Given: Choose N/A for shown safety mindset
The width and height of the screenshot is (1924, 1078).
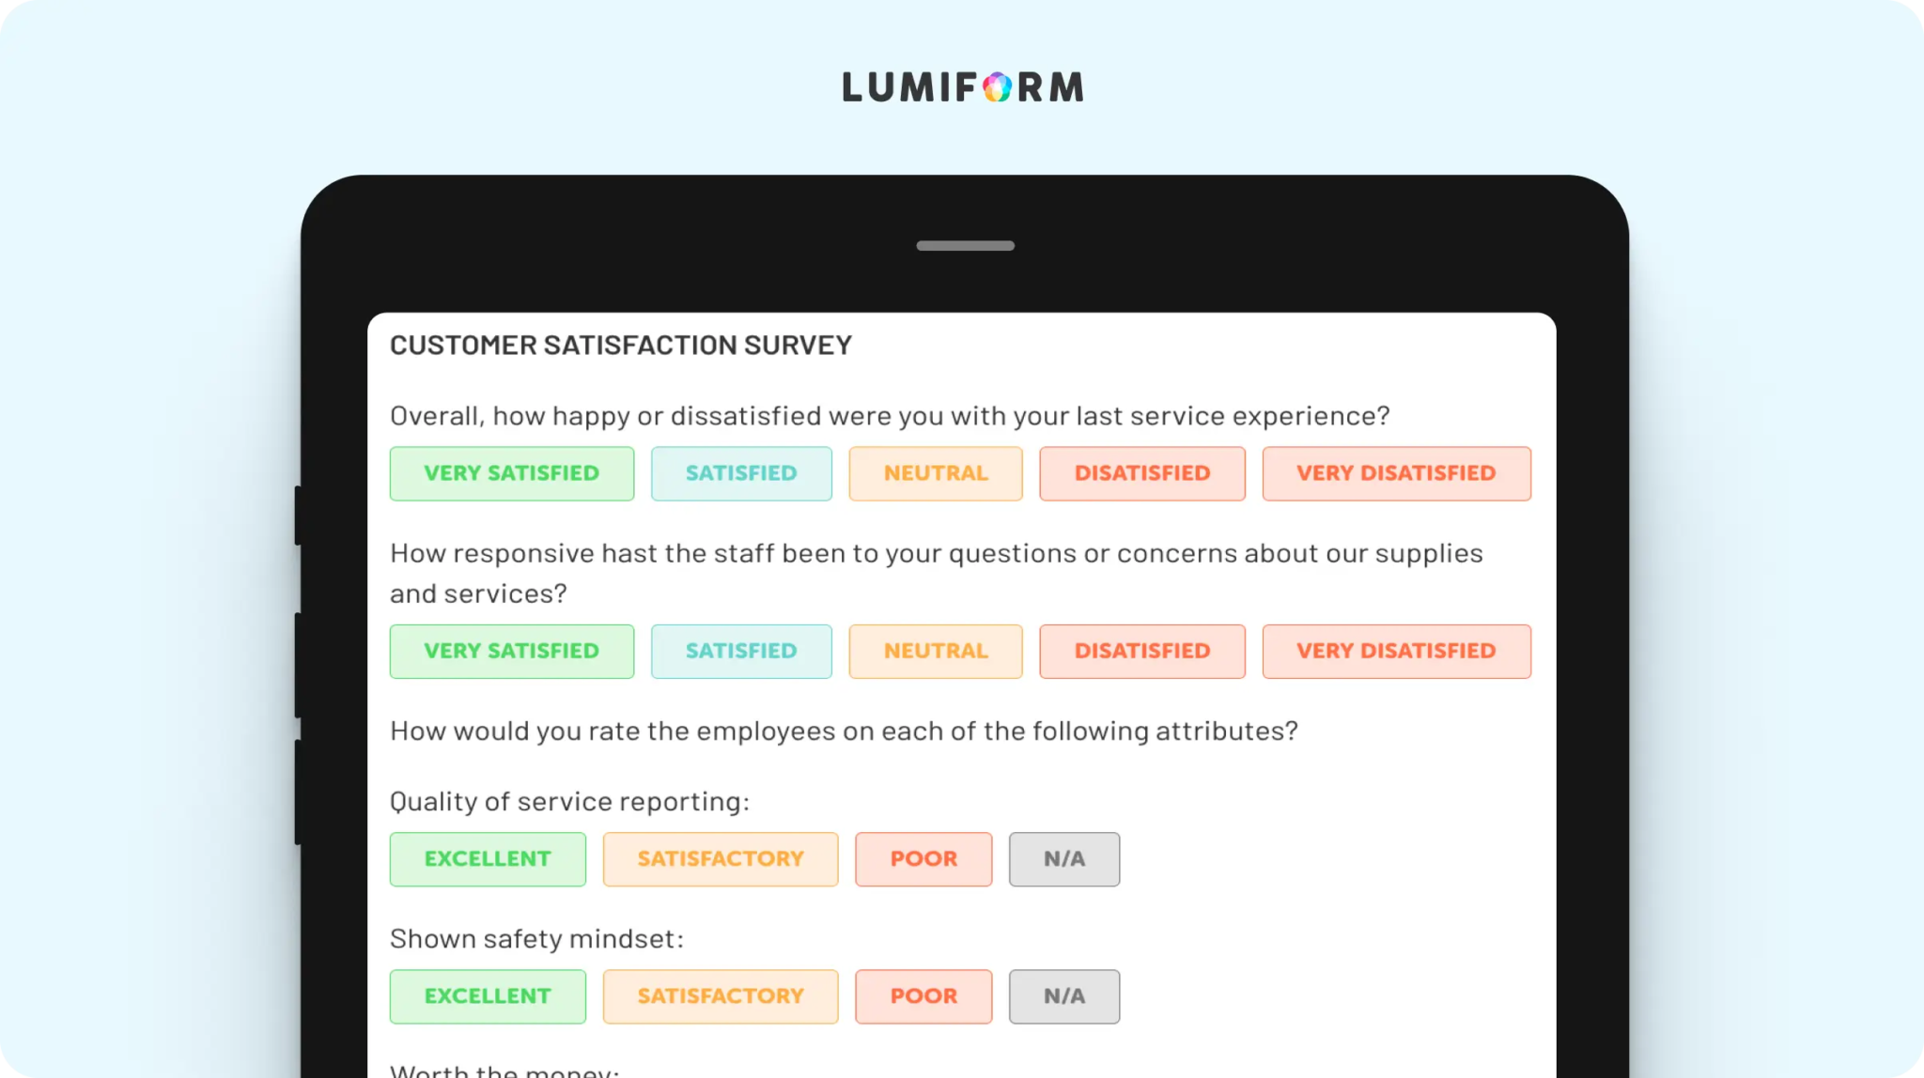Looking at the screenshot, I should [1064, 996].
